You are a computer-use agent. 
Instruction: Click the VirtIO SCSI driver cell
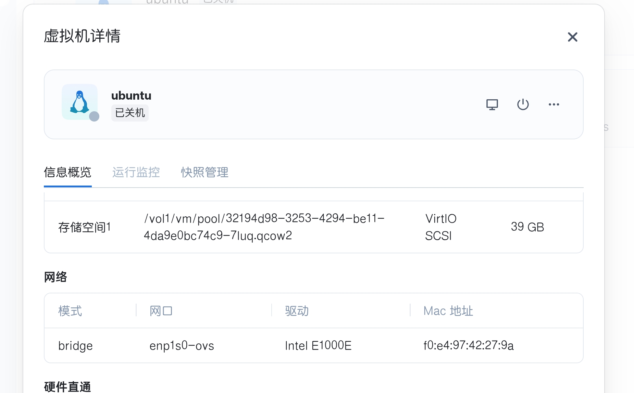(440, 227)
